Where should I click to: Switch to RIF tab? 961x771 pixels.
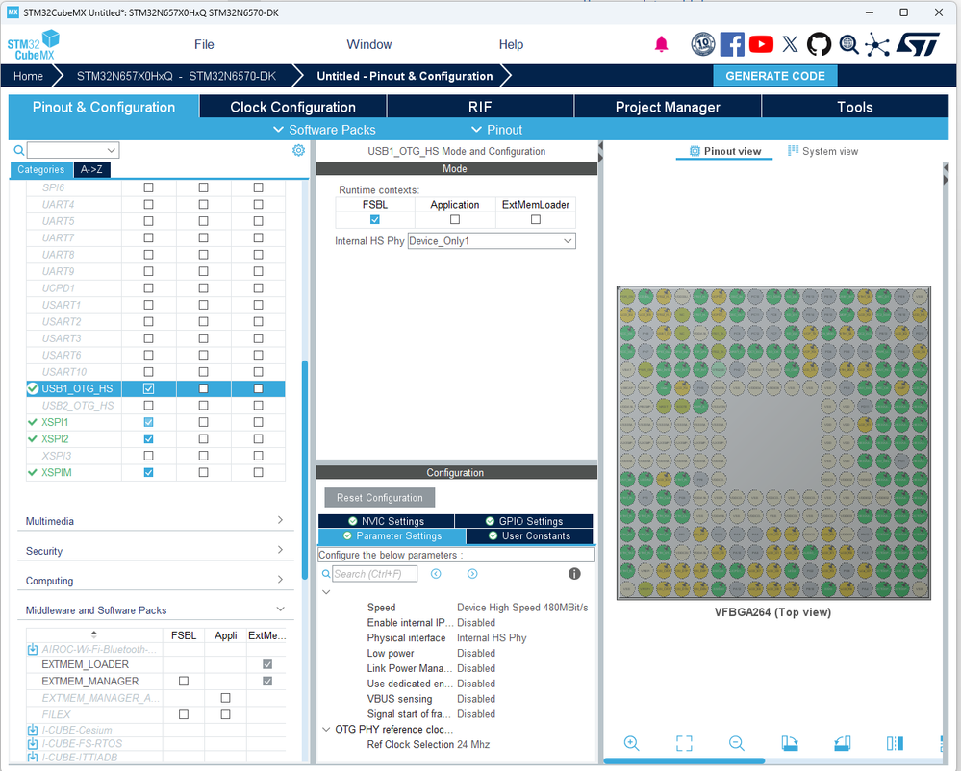click(480, 107)
